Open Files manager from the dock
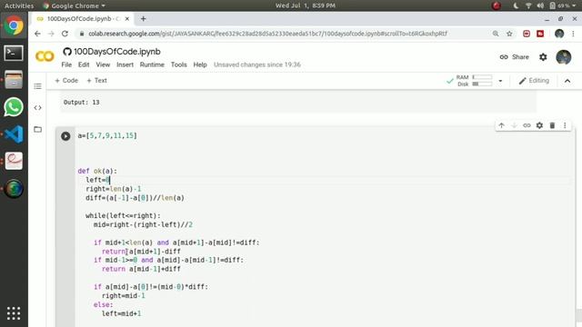The image size is (582, 327). point(14,80)
